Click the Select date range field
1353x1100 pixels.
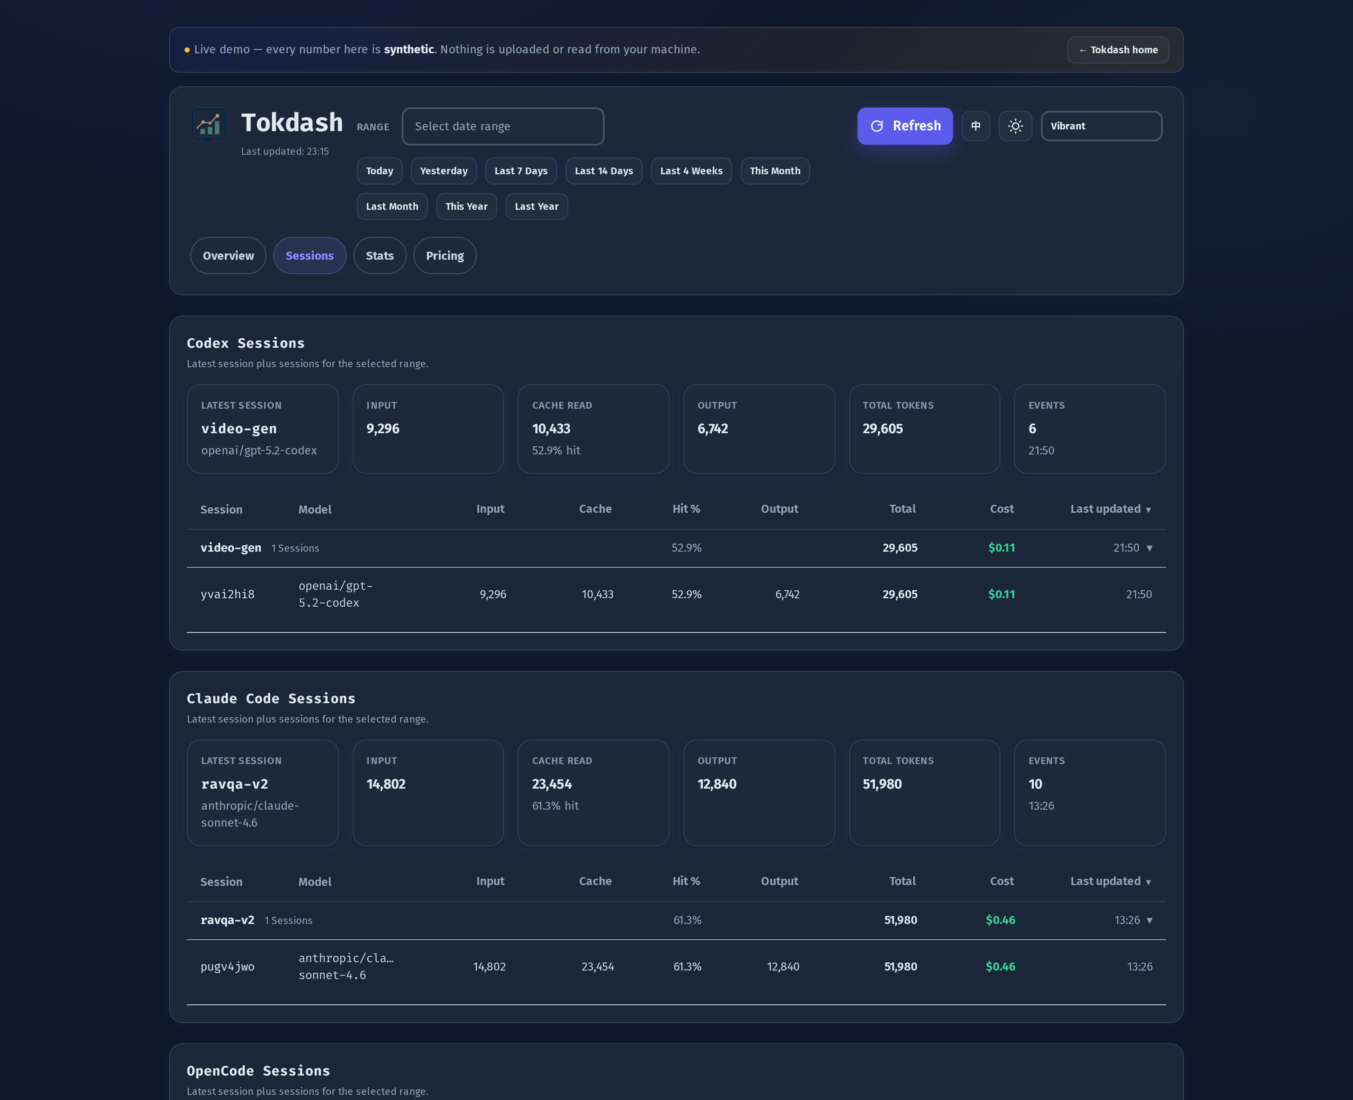(x=503, y=126)
